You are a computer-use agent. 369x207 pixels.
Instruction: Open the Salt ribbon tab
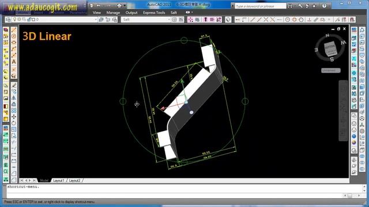[x=174, y=13]
